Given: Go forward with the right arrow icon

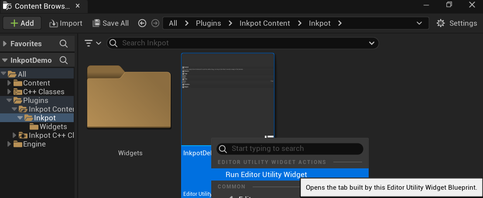Looking at the screenshot, I should tap(155, 23).
